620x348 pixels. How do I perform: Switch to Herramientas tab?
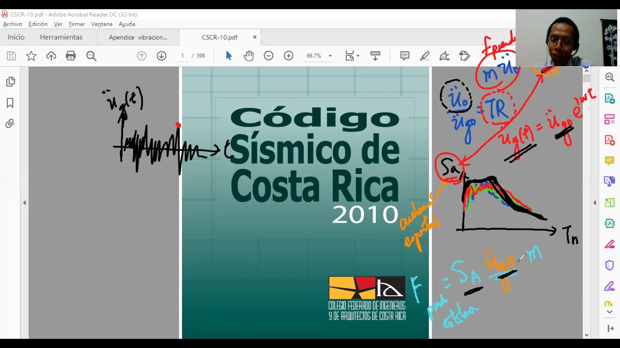[61, 37]
